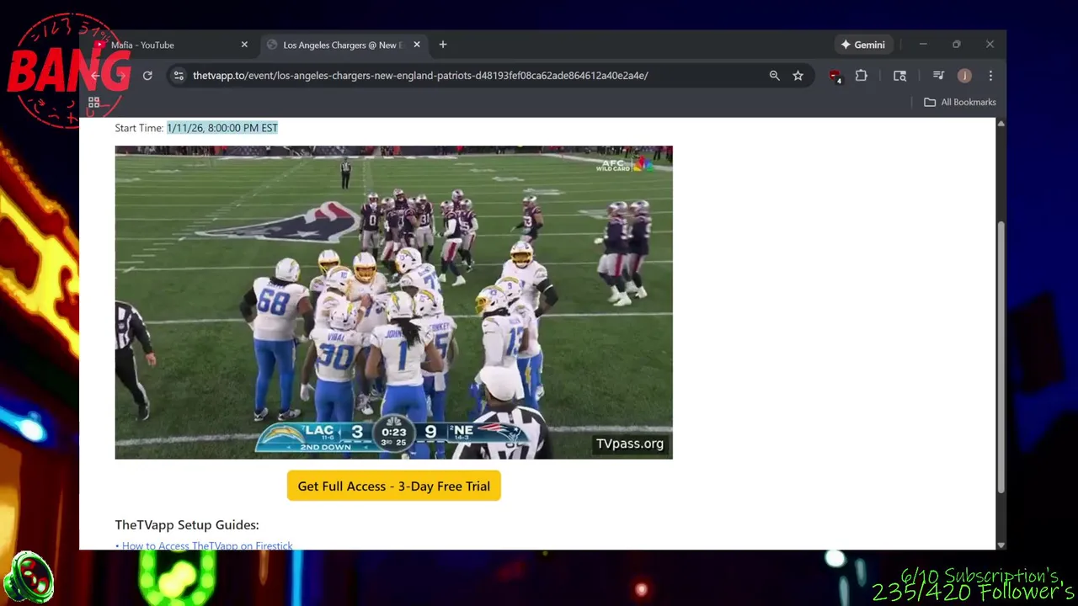The image size is (1078, 606).
Task: Open a new tab with plus button
Action: (443, 45)
